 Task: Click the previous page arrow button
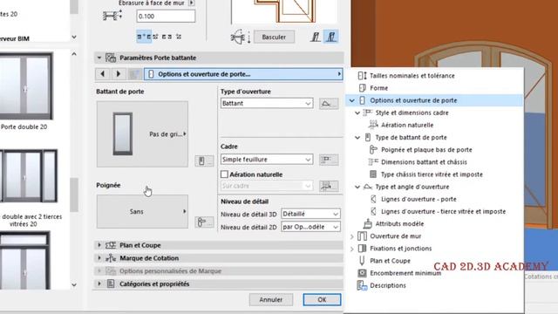coord(103,74)
